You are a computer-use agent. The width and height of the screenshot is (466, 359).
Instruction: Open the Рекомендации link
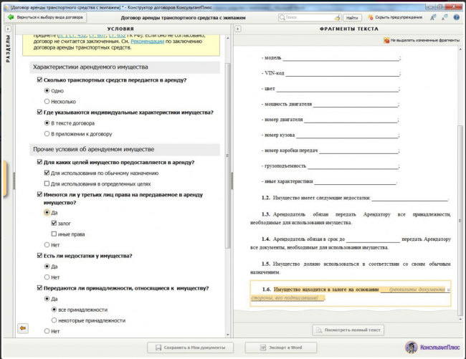[148, 42]
